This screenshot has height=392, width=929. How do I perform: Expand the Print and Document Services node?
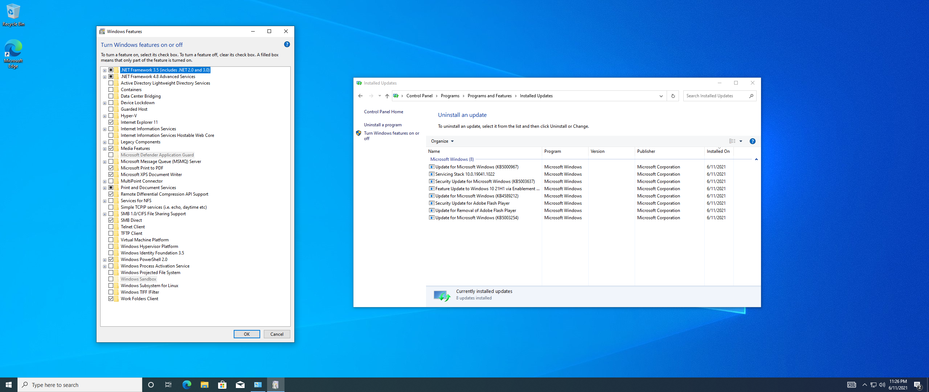point(105,187)
